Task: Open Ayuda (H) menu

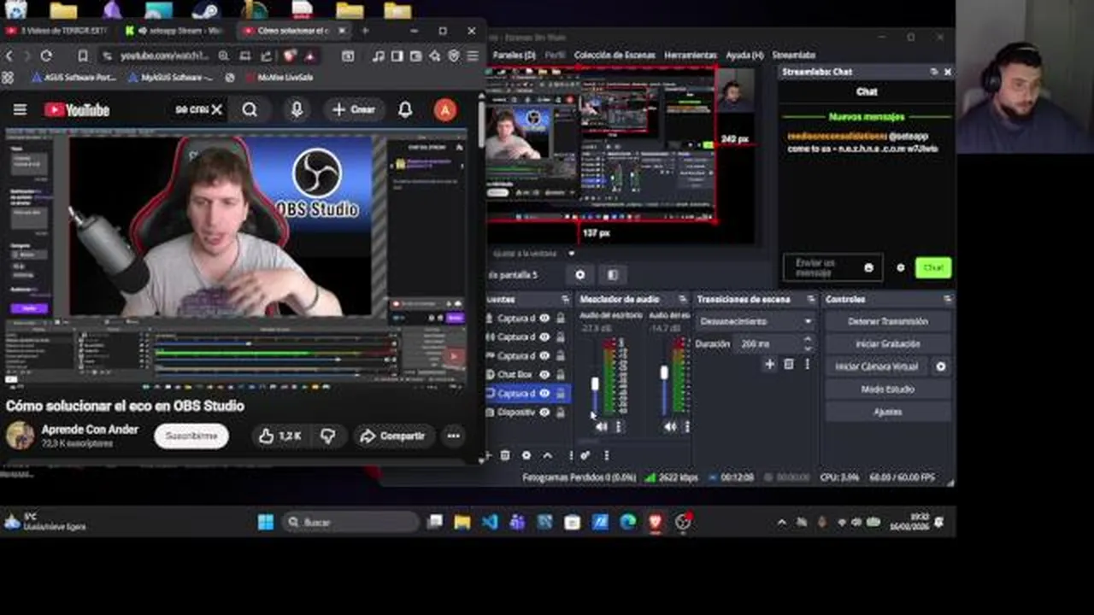Action: (x=744, y=55)
